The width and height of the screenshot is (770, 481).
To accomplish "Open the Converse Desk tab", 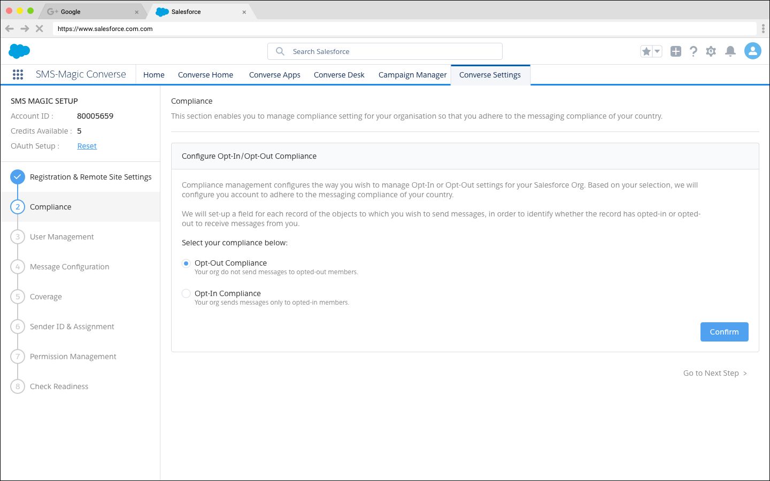I will (339, 75).
